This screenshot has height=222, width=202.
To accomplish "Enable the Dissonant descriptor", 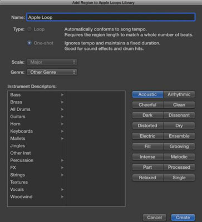I will pyautogui.click(x=179, y=115).
